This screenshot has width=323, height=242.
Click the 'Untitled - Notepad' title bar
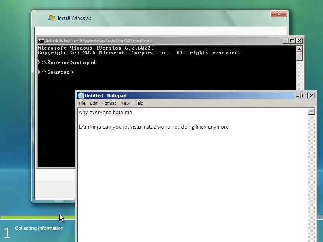[x=185, y=96]
